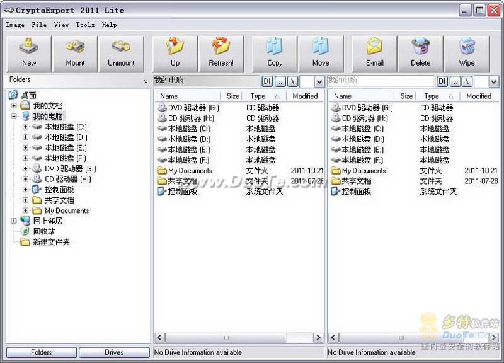Expand 本地磁盘 (E:) tree node
Image resolution: width=504 pixels, height=363 pixels.
coord(25,147)
